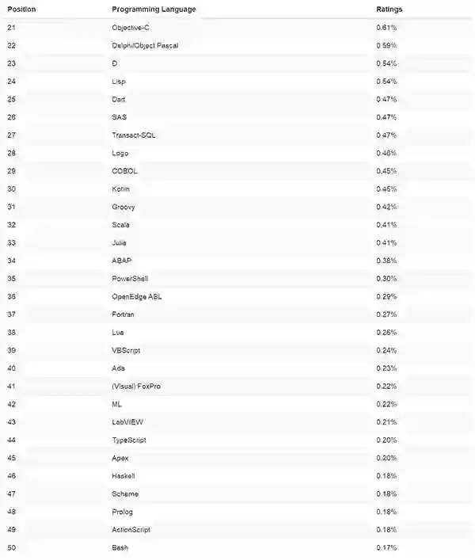
Task: Click the OpenEdge ABL entry
Action: [137, 296]
